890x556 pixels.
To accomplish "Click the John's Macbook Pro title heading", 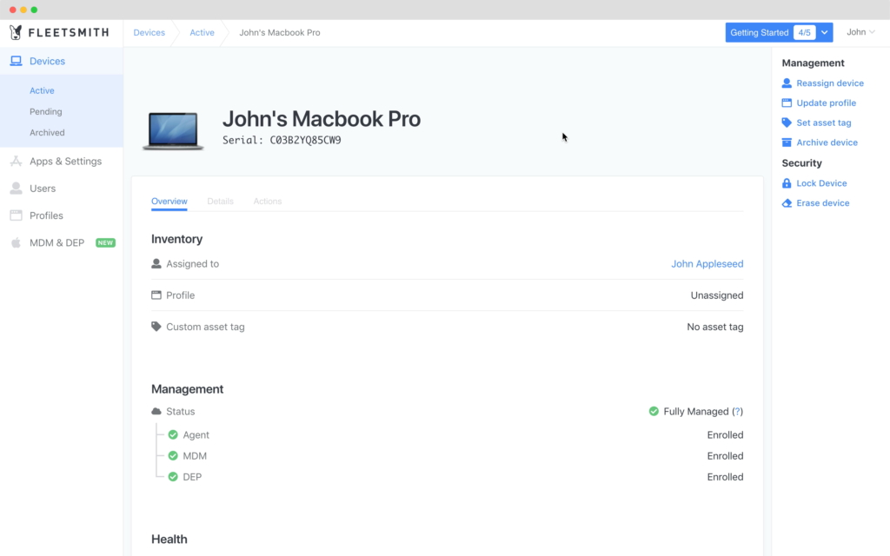I will [x=322, y=118].
